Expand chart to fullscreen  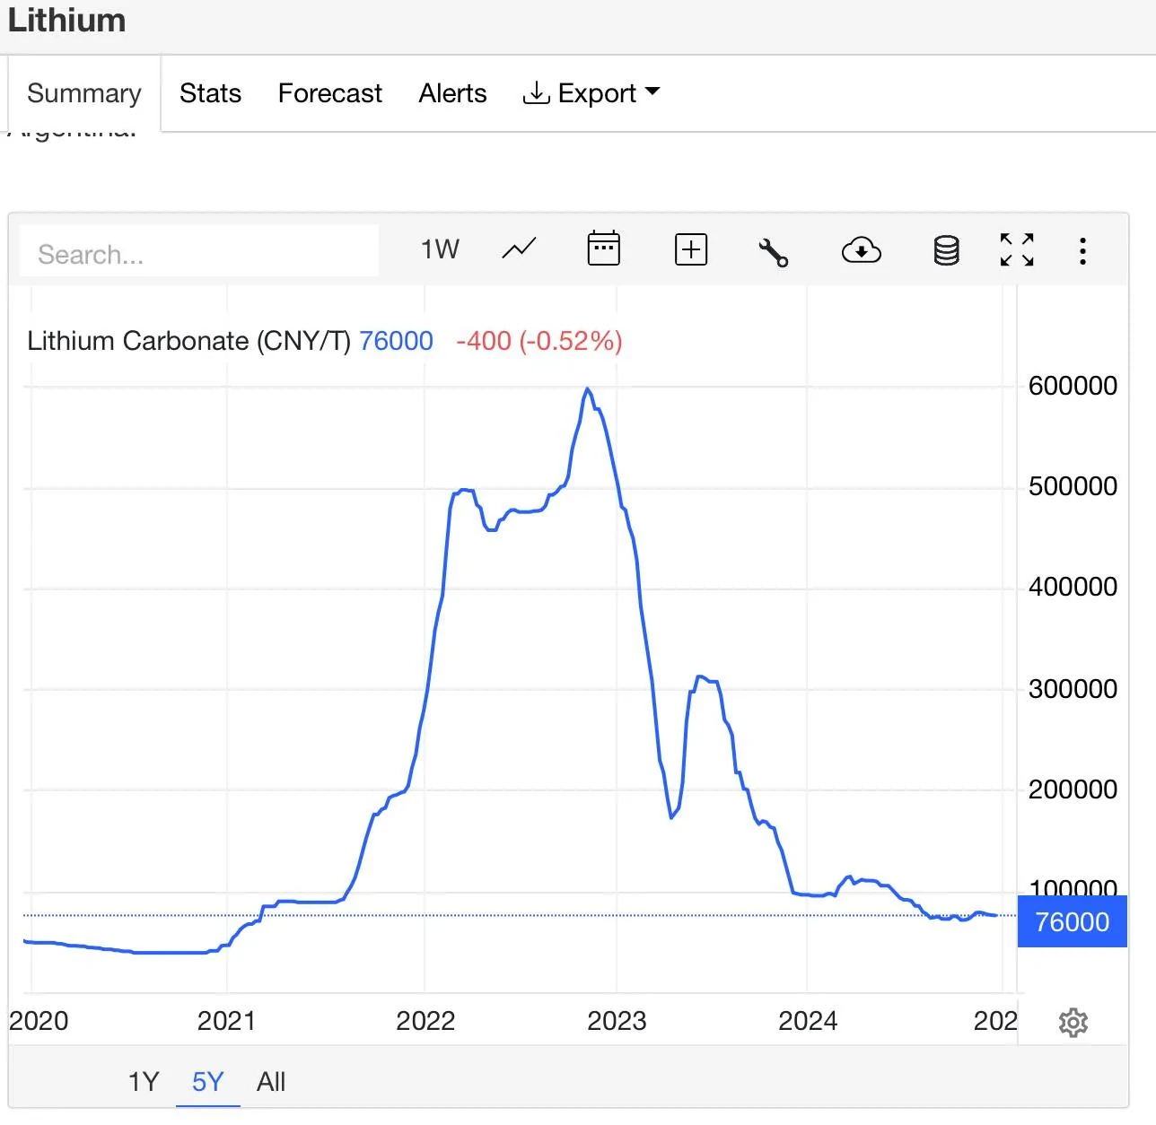tap(1016, 250)
